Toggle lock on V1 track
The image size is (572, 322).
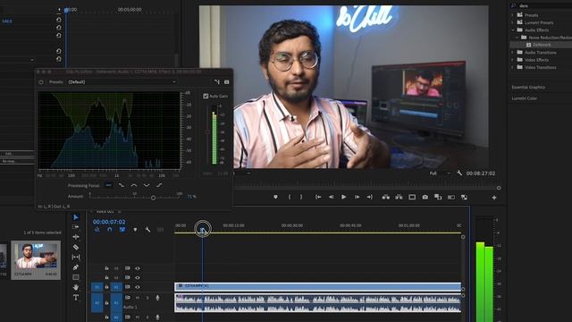click(x=106, y=287)
